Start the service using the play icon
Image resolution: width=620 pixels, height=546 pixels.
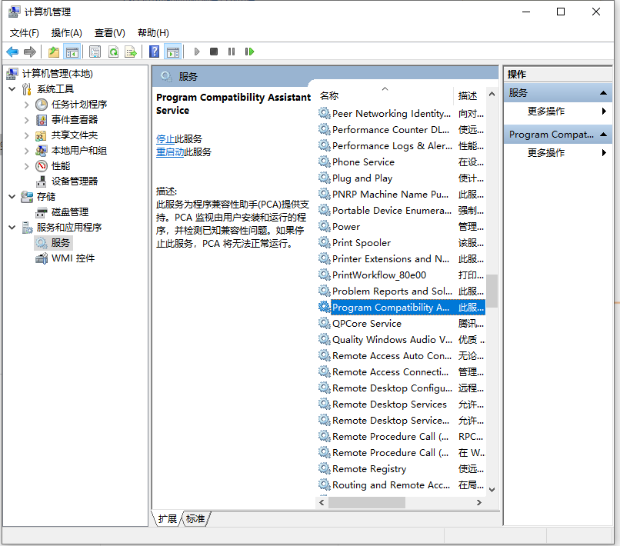pyautogui.click(x=196, y=52)
